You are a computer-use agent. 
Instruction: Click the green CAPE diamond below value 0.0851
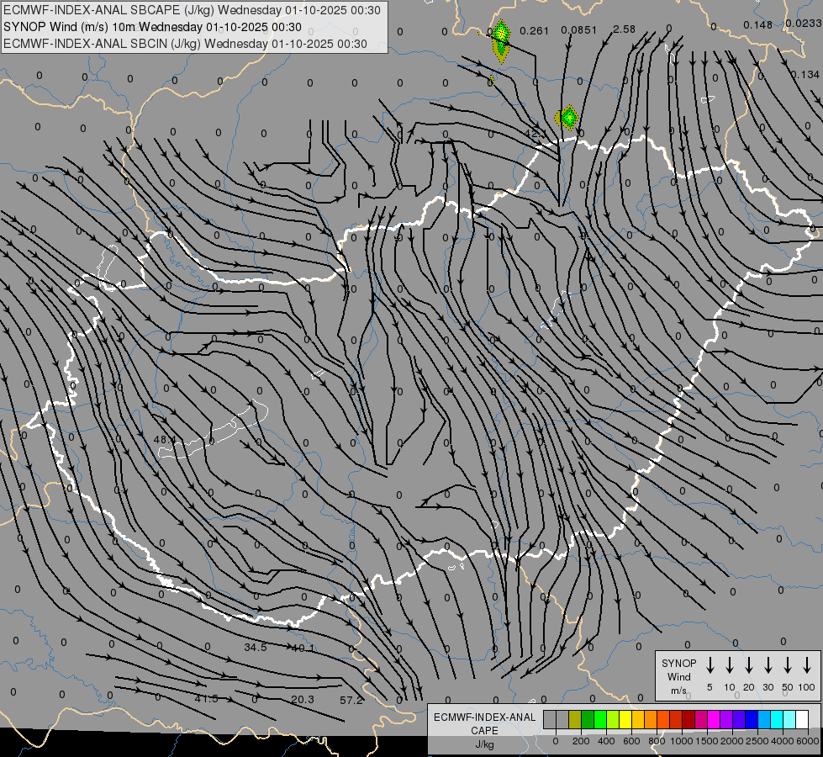(569, 117)
